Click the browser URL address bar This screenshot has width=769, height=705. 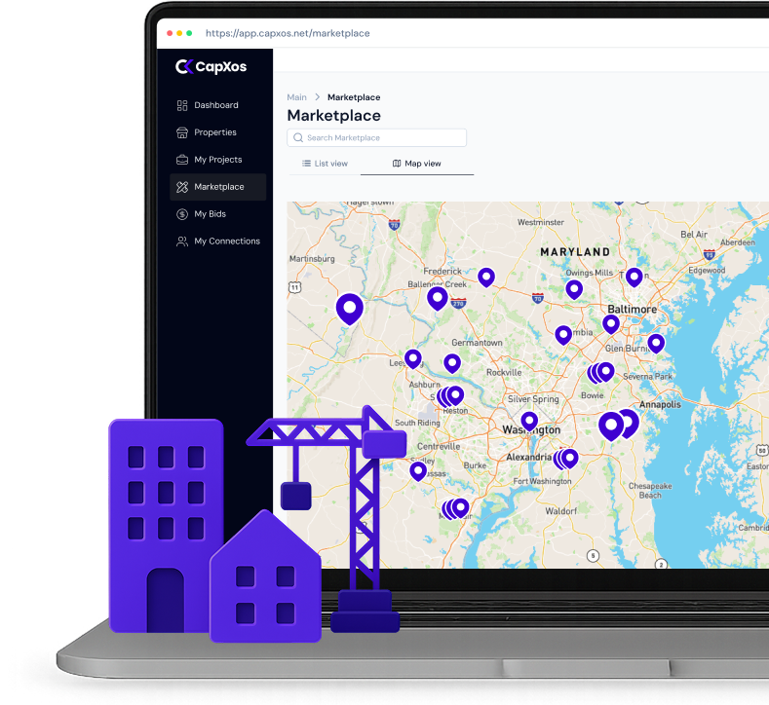click(x=288, y=33)
